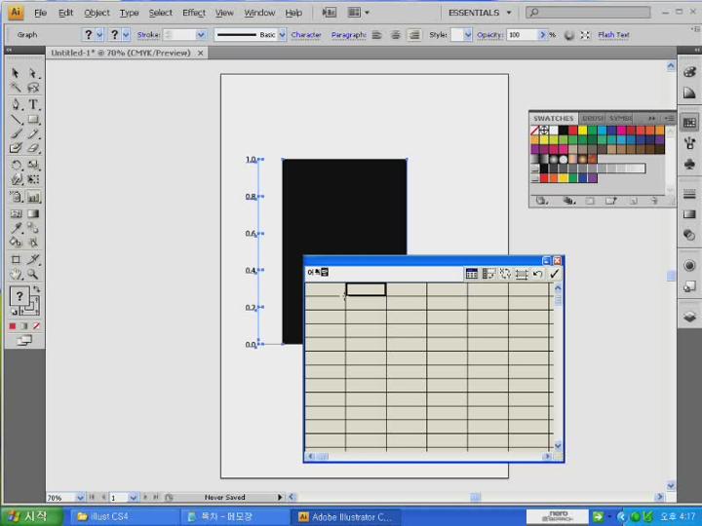Select the Pencil tool

tap(33, 133)
